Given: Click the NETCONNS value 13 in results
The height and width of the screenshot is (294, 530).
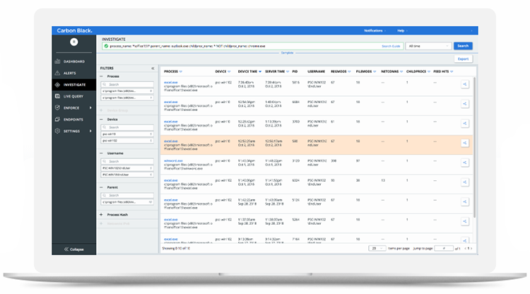Looking at the screenshot, I should coord(383,180).
